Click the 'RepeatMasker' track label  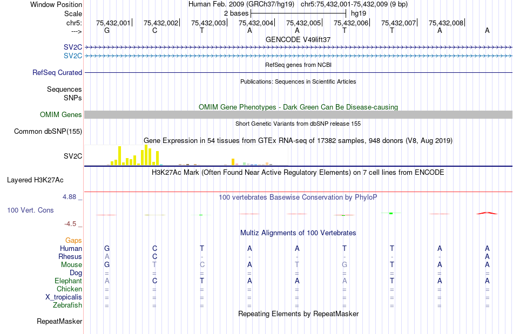point(59,321)
